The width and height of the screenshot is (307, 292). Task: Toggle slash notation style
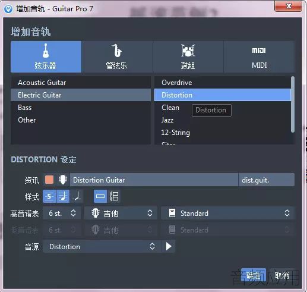tap(77, 196)
